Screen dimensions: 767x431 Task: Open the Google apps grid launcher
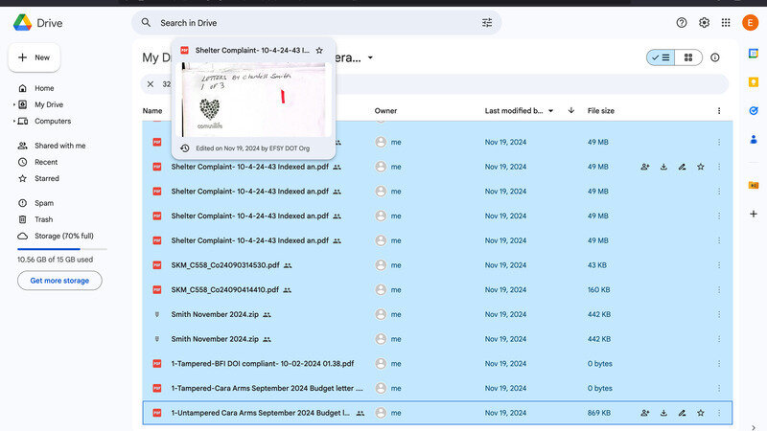726,22
